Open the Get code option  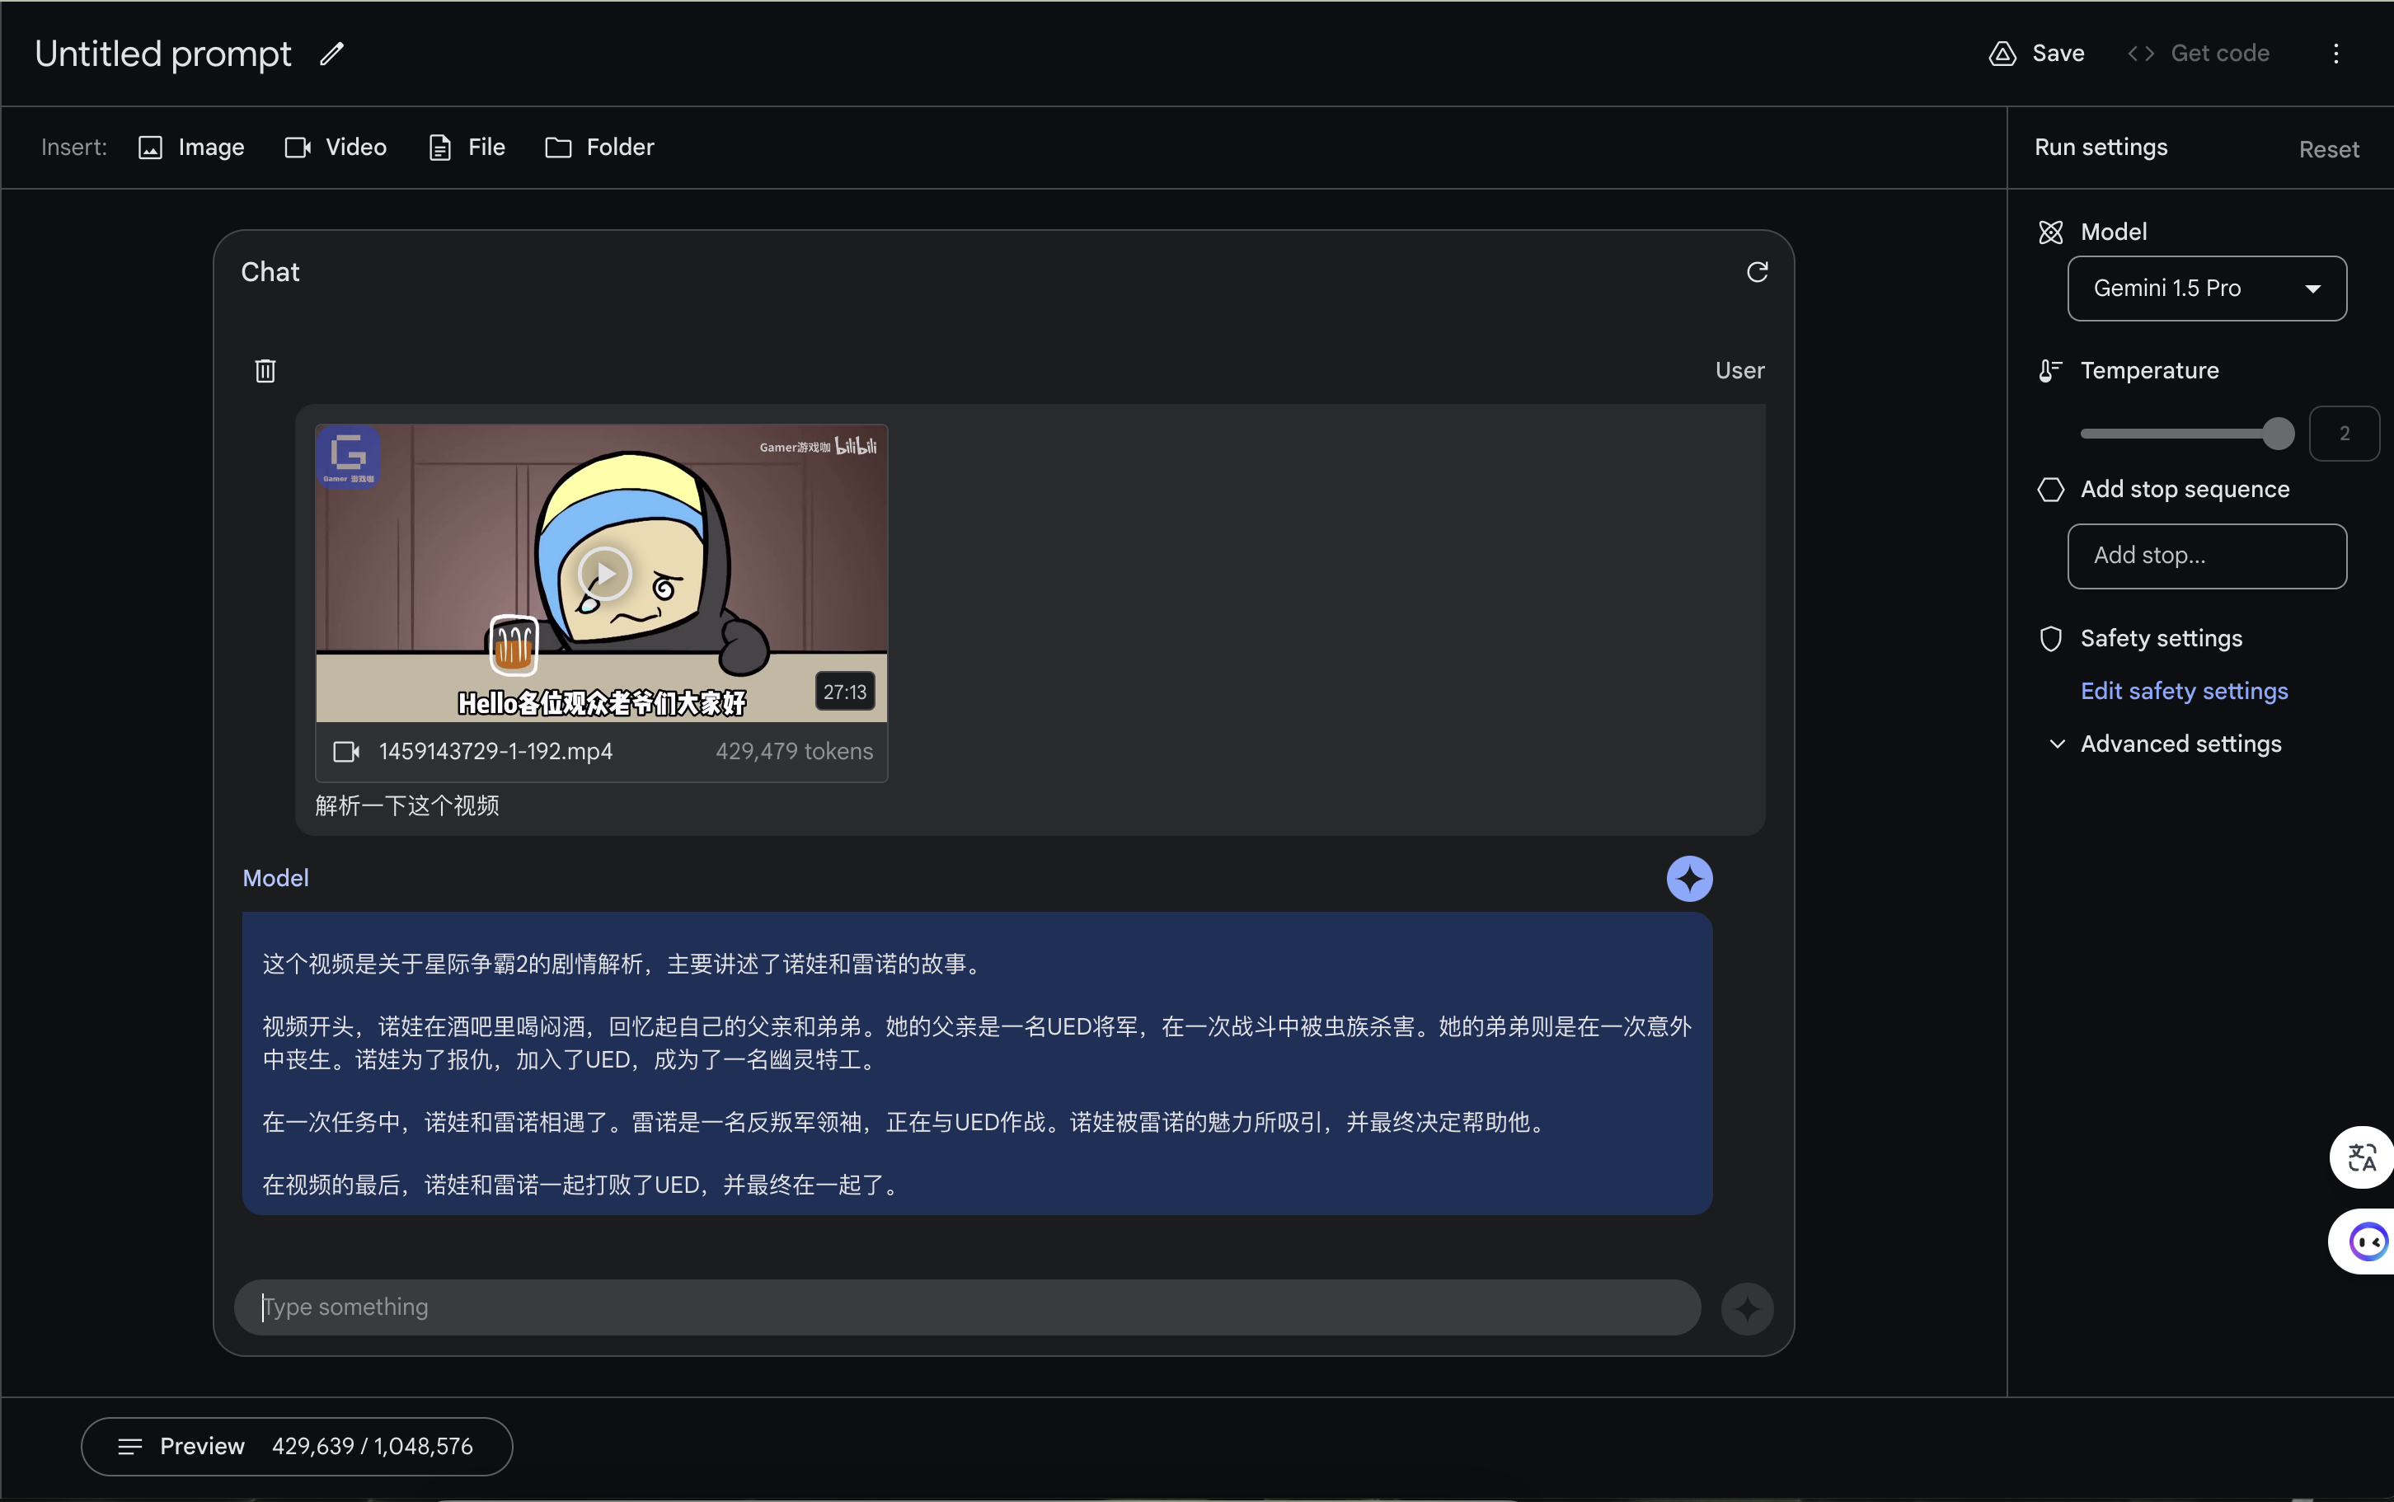[x=2199, y=54]
